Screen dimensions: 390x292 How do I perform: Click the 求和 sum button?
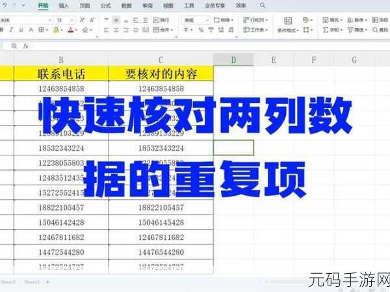pyautogui.click(x=332, y=30)
